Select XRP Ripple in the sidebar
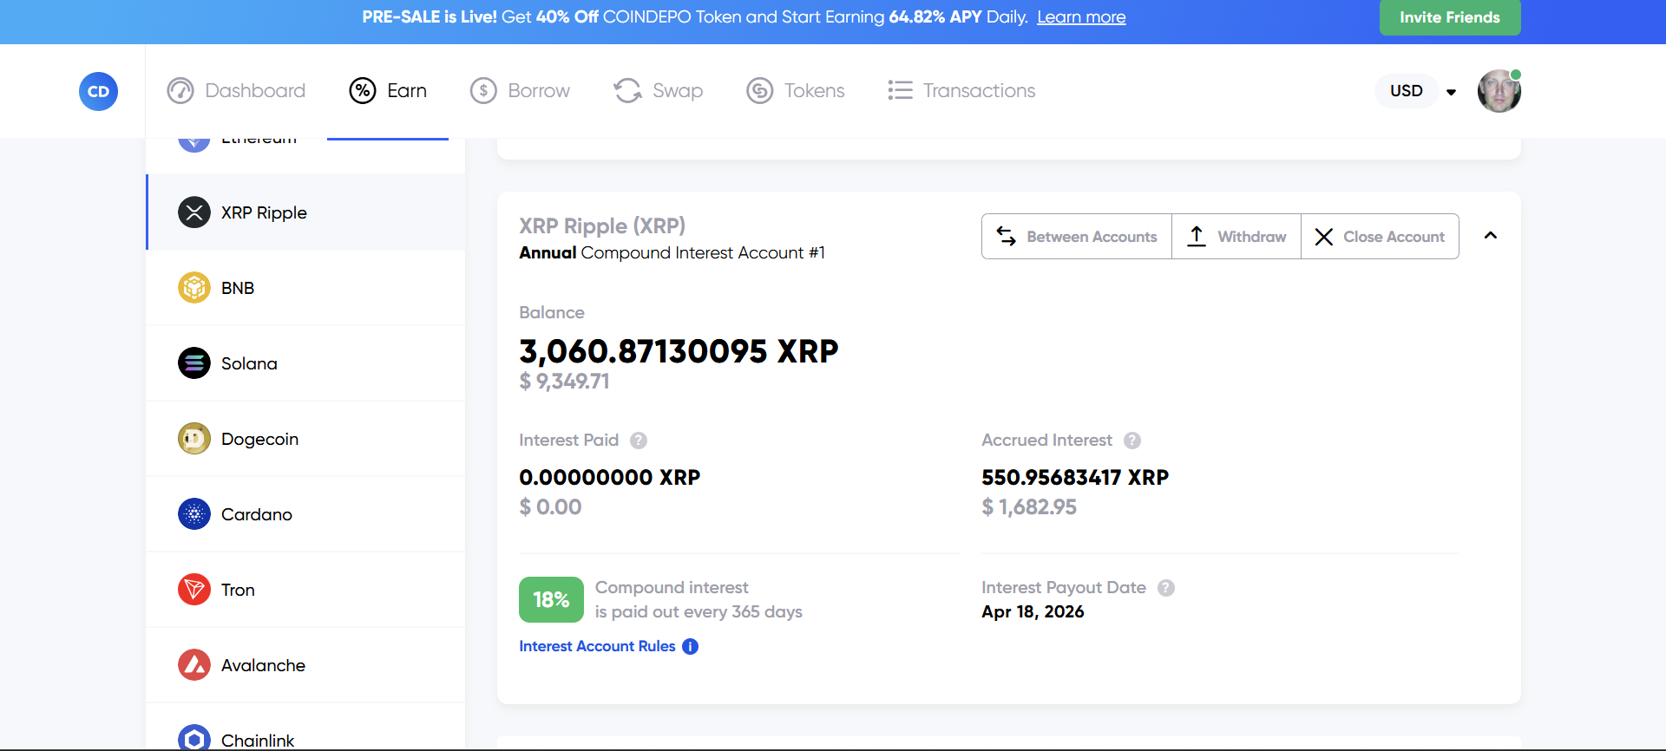Viewport: 1666px width, 751px height. (x=306, y=212)
